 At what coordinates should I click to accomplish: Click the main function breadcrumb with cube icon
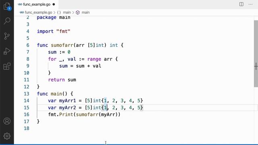click(x=83, y=12)
